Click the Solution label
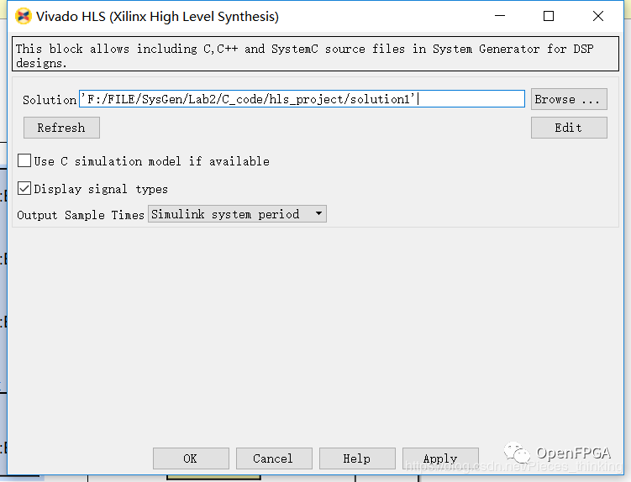Screen dimensions: 631x482 pyautogui.click(x=49, y=100)
